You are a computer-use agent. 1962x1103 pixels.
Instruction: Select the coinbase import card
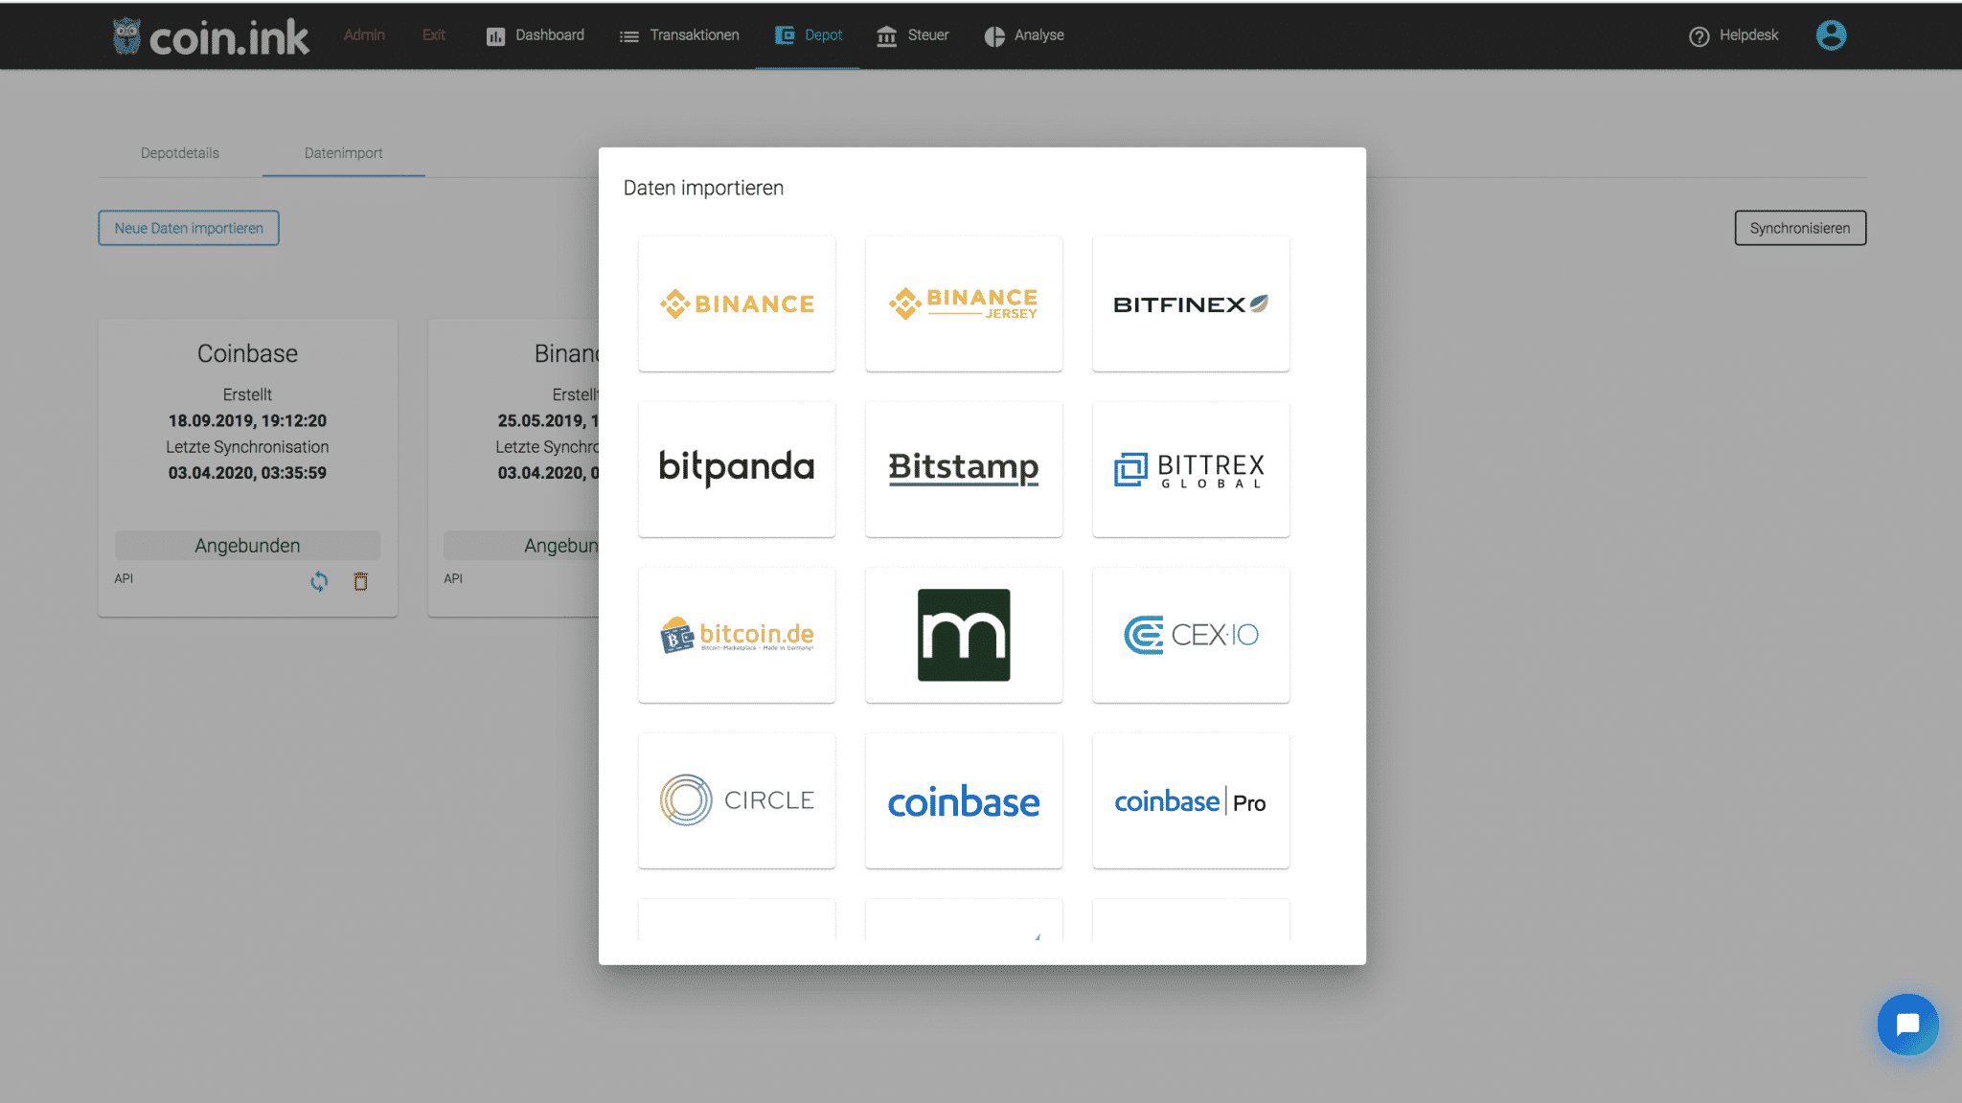[x=964, y=800]
